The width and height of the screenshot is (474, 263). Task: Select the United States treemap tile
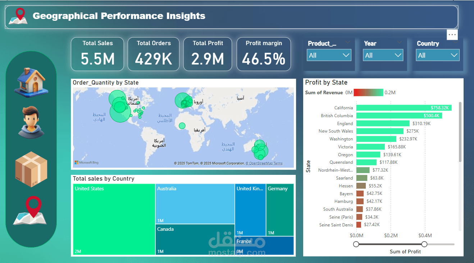tap(114, 219)
